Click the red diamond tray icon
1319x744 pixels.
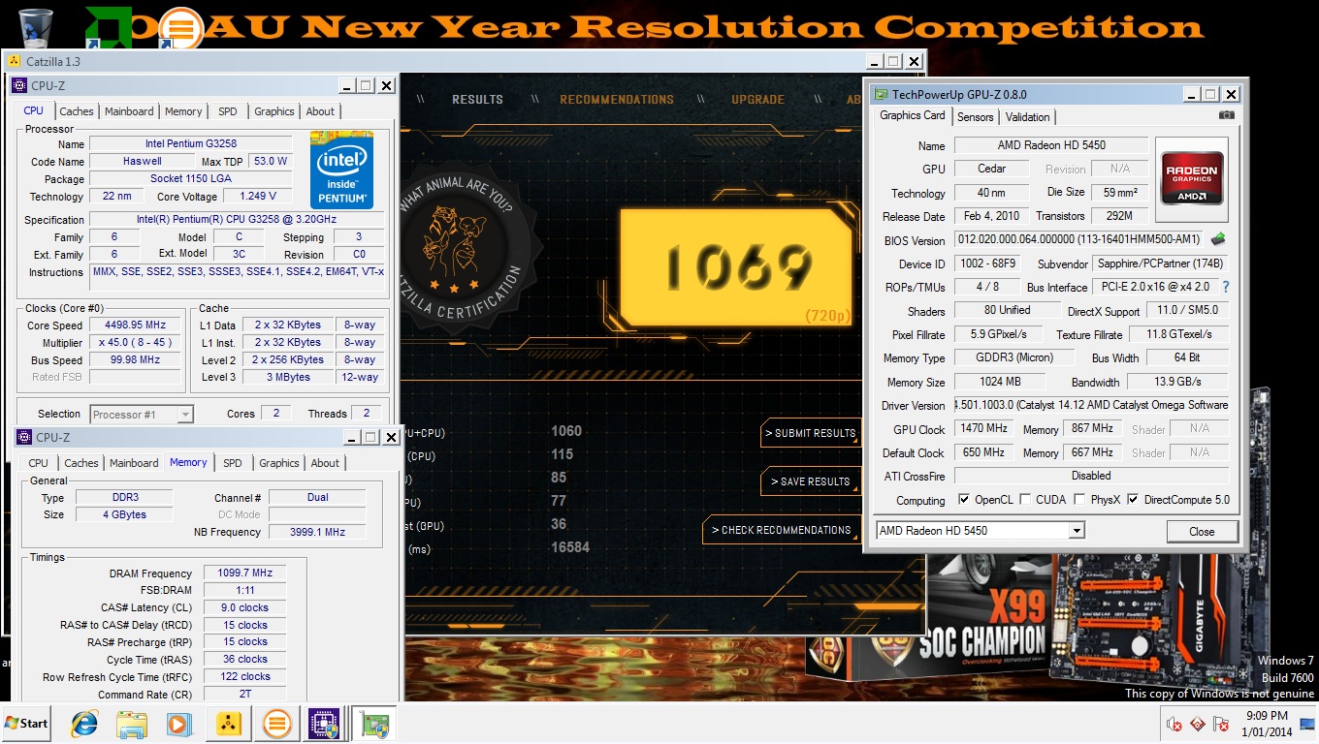pos(1197,724)
